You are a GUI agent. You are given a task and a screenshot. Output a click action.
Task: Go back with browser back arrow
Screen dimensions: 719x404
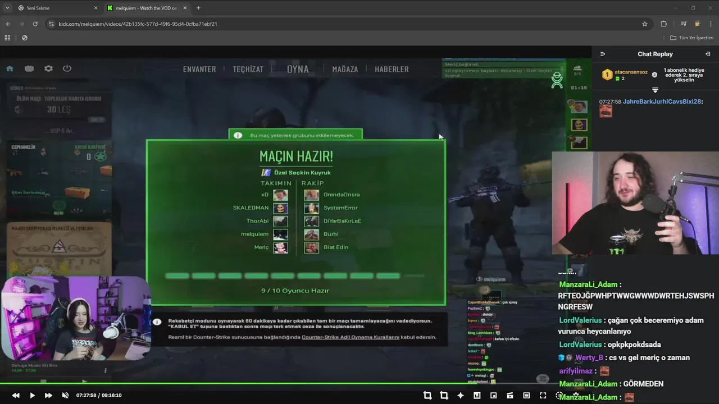click(x=8, y=24)
